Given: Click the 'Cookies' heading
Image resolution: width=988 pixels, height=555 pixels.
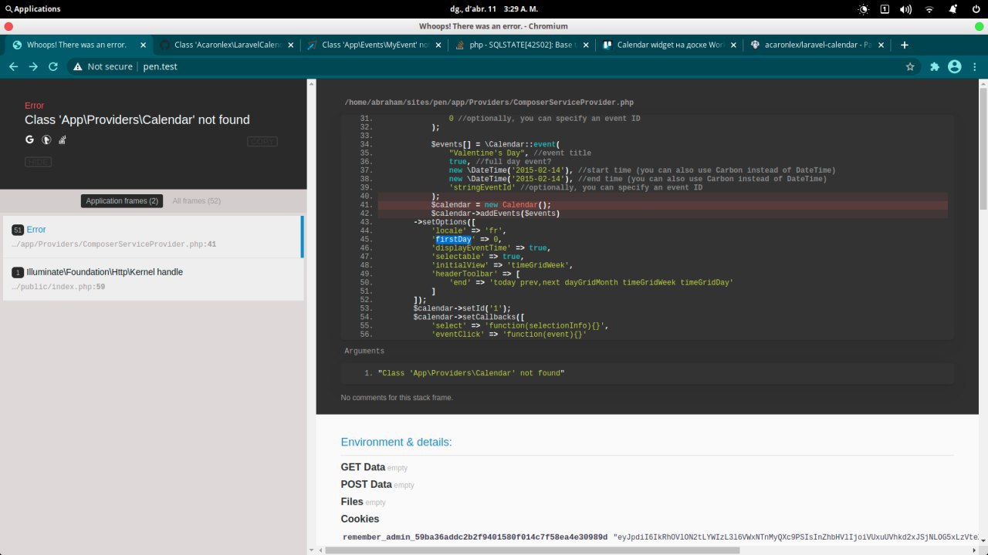Looking at the screenshot, I should click(x=360, y=519).
